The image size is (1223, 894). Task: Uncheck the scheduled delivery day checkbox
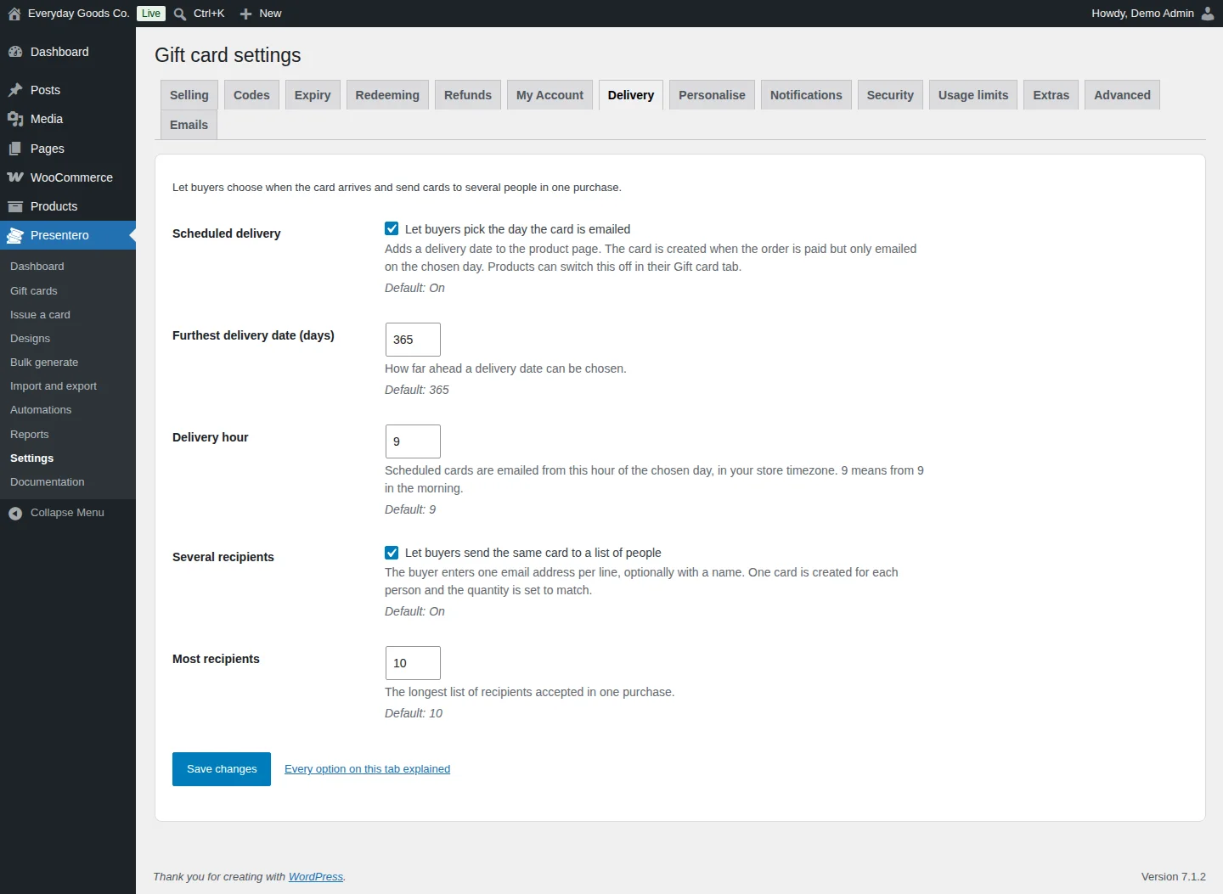pos(392,228)
